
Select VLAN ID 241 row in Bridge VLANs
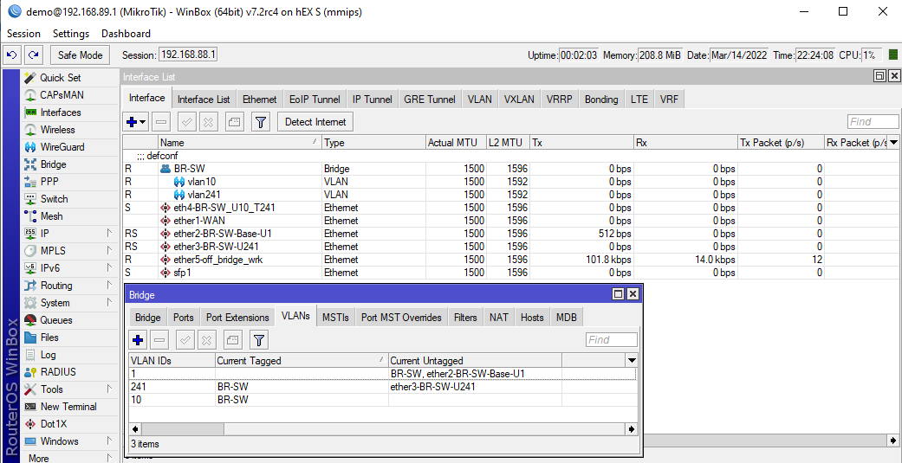(x=382, y=387)
